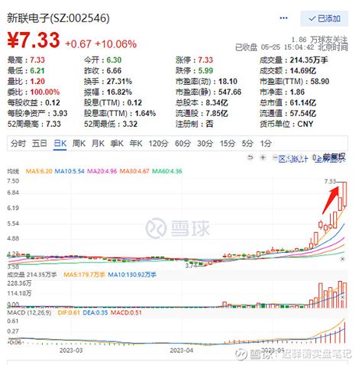The width and height of the screenshot is (362, 365).
Task: Click the 52周最低 : 3.32 field
Action: pos(111,124)
